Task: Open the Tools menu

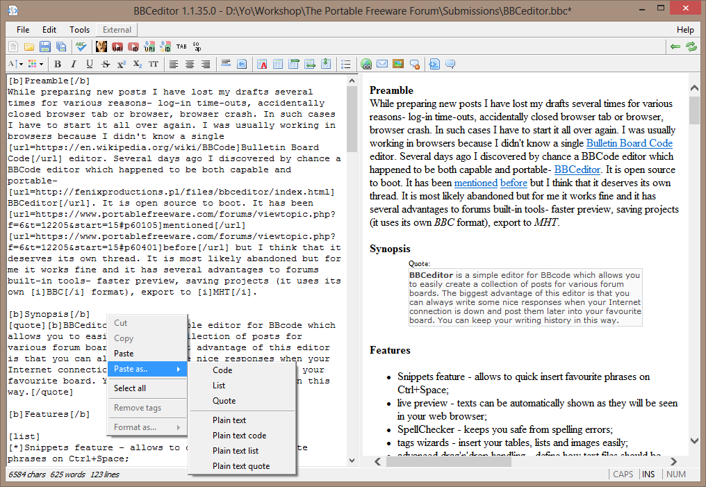Action: [x=80, y=30]
